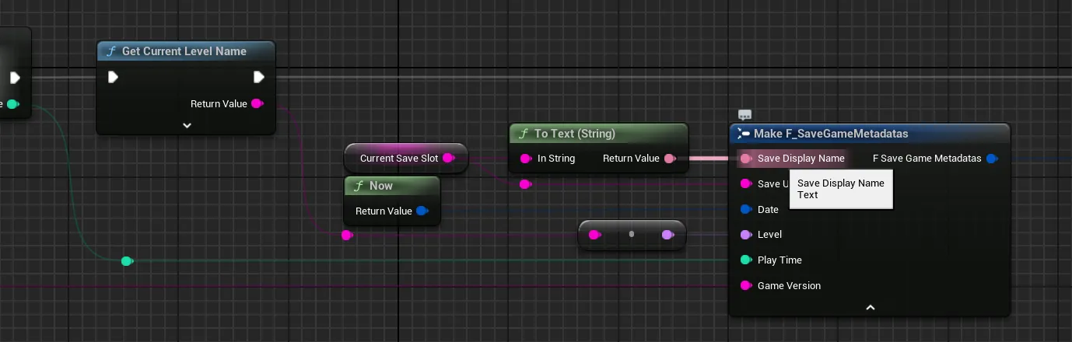This screenshot has width=1072, height=342.
Task: Click the green reroute node on play time wire
Action: pyautogui.click(x=127, y=261)
